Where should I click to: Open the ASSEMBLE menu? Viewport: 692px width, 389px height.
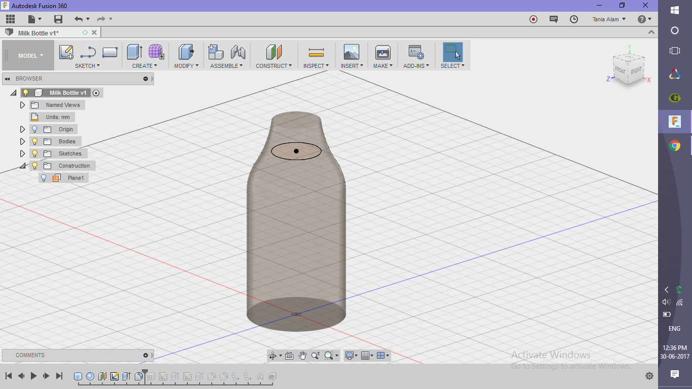(226, 66)
